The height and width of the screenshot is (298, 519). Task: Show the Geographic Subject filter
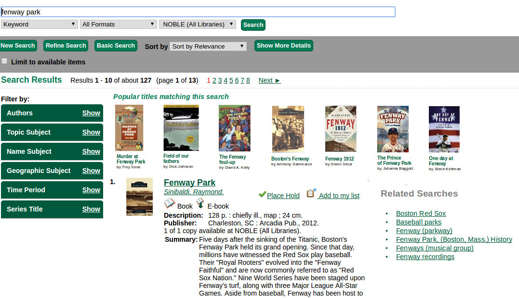coord(91,171)
